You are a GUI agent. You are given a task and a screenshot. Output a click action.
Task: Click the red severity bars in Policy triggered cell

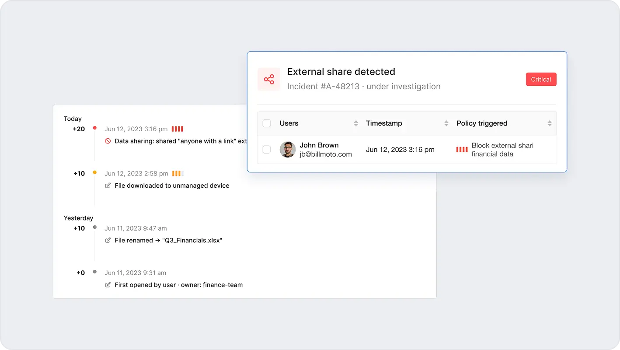point(462,150)
